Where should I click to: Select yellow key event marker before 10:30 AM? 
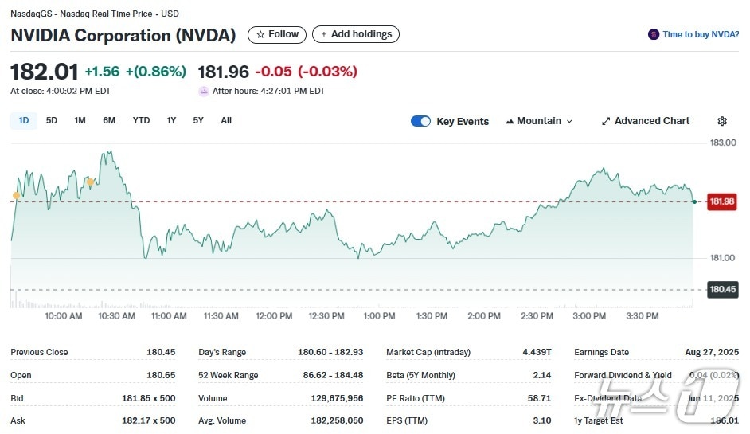pyautogui.click(x=90, y=182)
